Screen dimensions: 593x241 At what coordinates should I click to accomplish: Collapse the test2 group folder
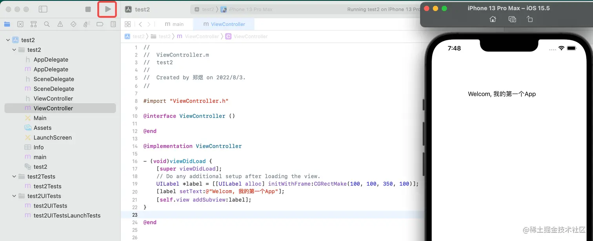[14, 50]
